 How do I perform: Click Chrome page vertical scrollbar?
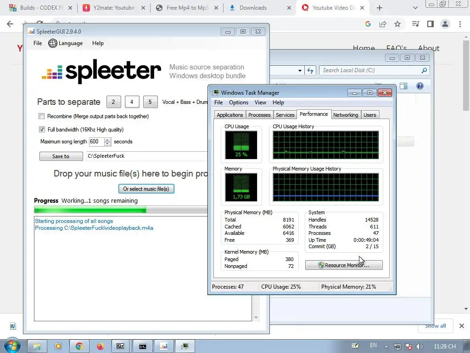pos(466,75)
